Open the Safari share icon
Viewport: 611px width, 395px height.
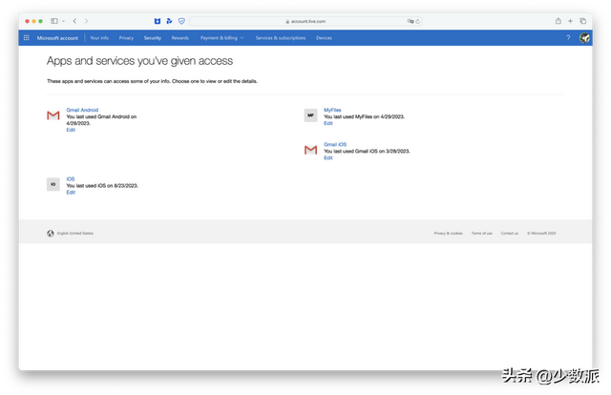[558, 21]
